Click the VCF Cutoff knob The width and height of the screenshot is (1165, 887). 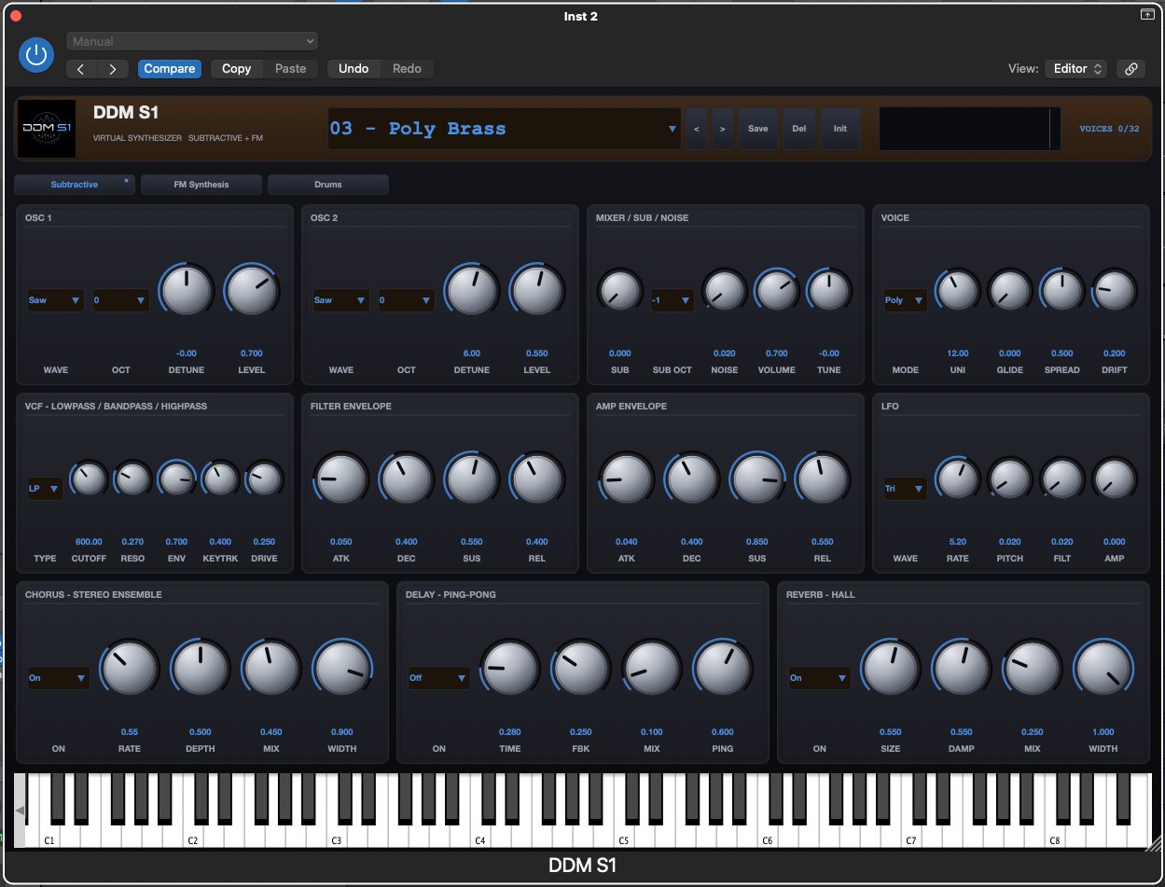click(90, 479)
